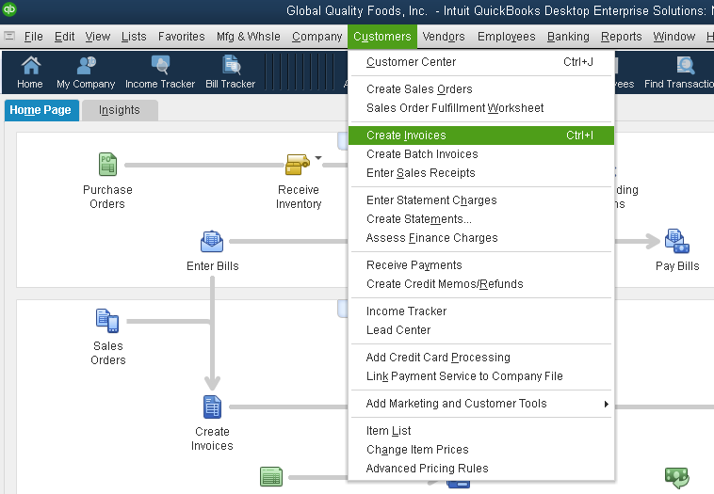The height and width of the screenshot is (494, 714).
Task: Choose Customer Center from the menu
Action: [481, 62]
